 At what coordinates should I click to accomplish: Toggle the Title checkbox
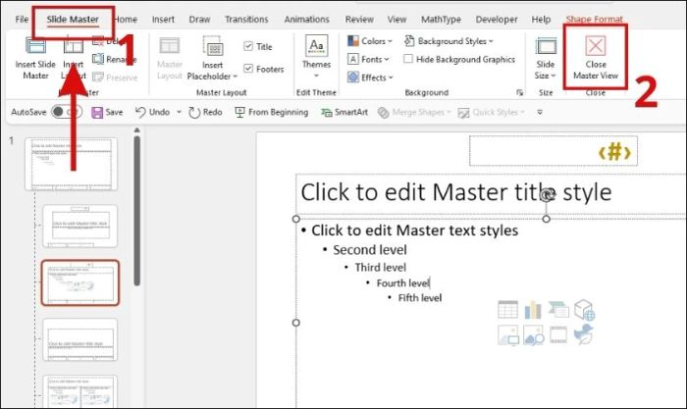pyautogui.click(x=248, y=46)
